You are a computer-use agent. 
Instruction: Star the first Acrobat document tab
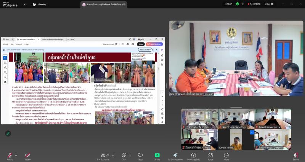[x=18, y=40]
